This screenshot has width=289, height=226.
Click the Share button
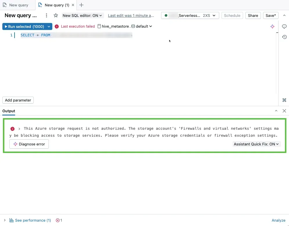[253, 15]
